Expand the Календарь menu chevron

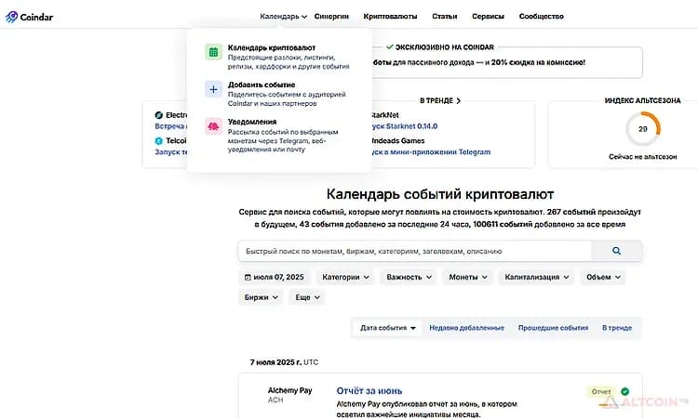tap(304, 17)
